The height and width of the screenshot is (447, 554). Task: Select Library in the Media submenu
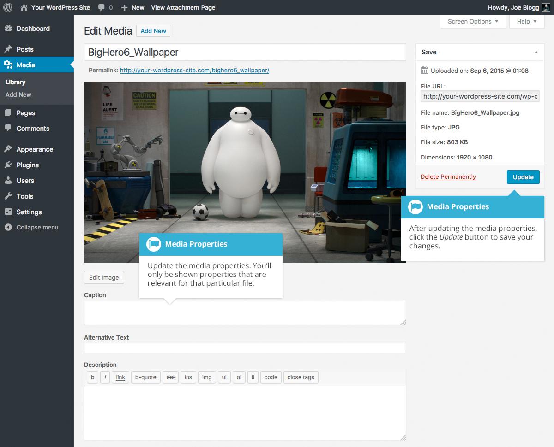click(15, 82)
